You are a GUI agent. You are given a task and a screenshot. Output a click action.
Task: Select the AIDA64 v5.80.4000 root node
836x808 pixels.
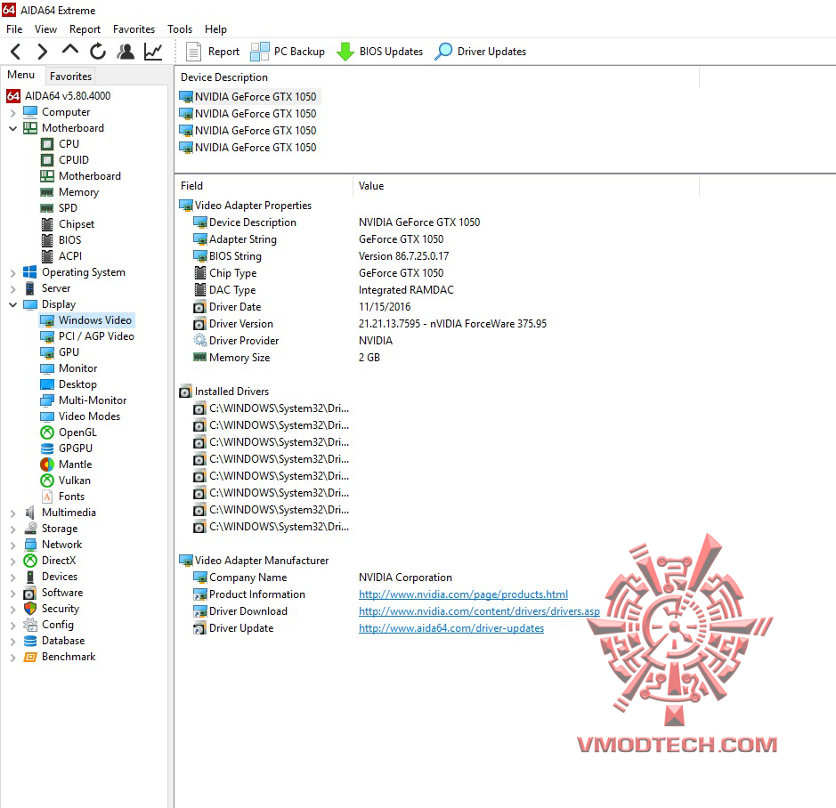point(59,96)
